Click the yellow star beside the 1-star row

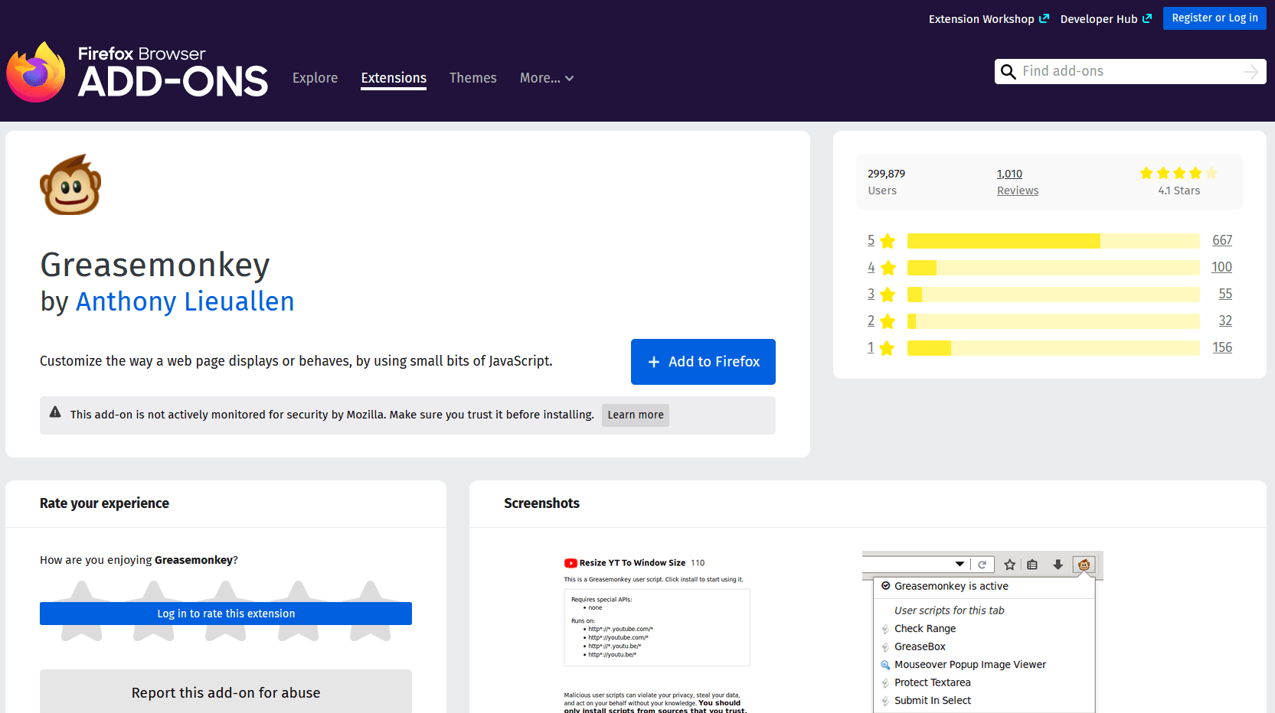[887, 347]
